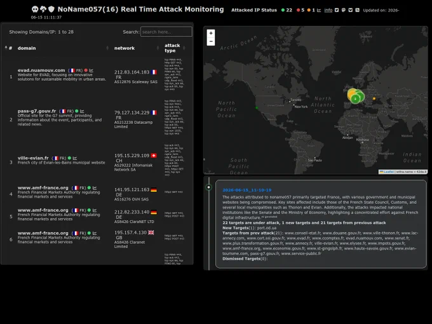Click green status dot of ville-evian.fr

69,158
